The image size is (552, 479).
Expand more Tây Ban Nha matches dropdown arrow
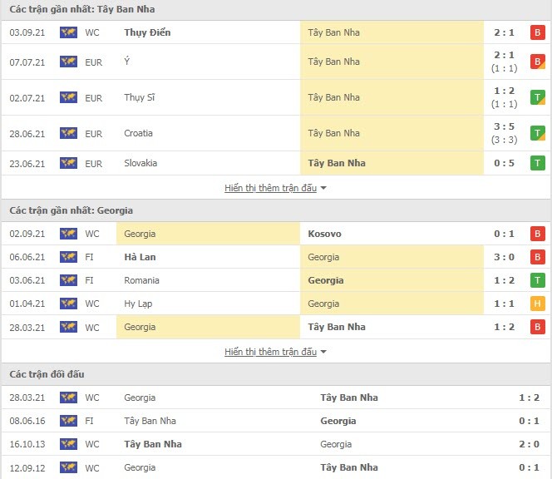tap(323, 188)
